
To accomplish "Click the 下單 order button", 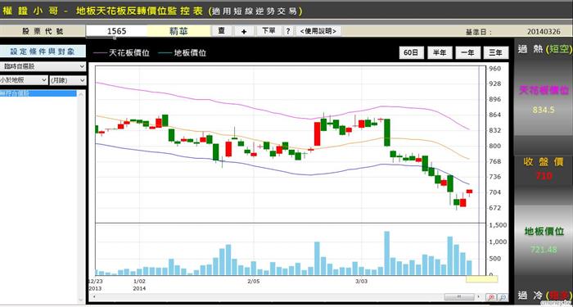I will 268,31.
